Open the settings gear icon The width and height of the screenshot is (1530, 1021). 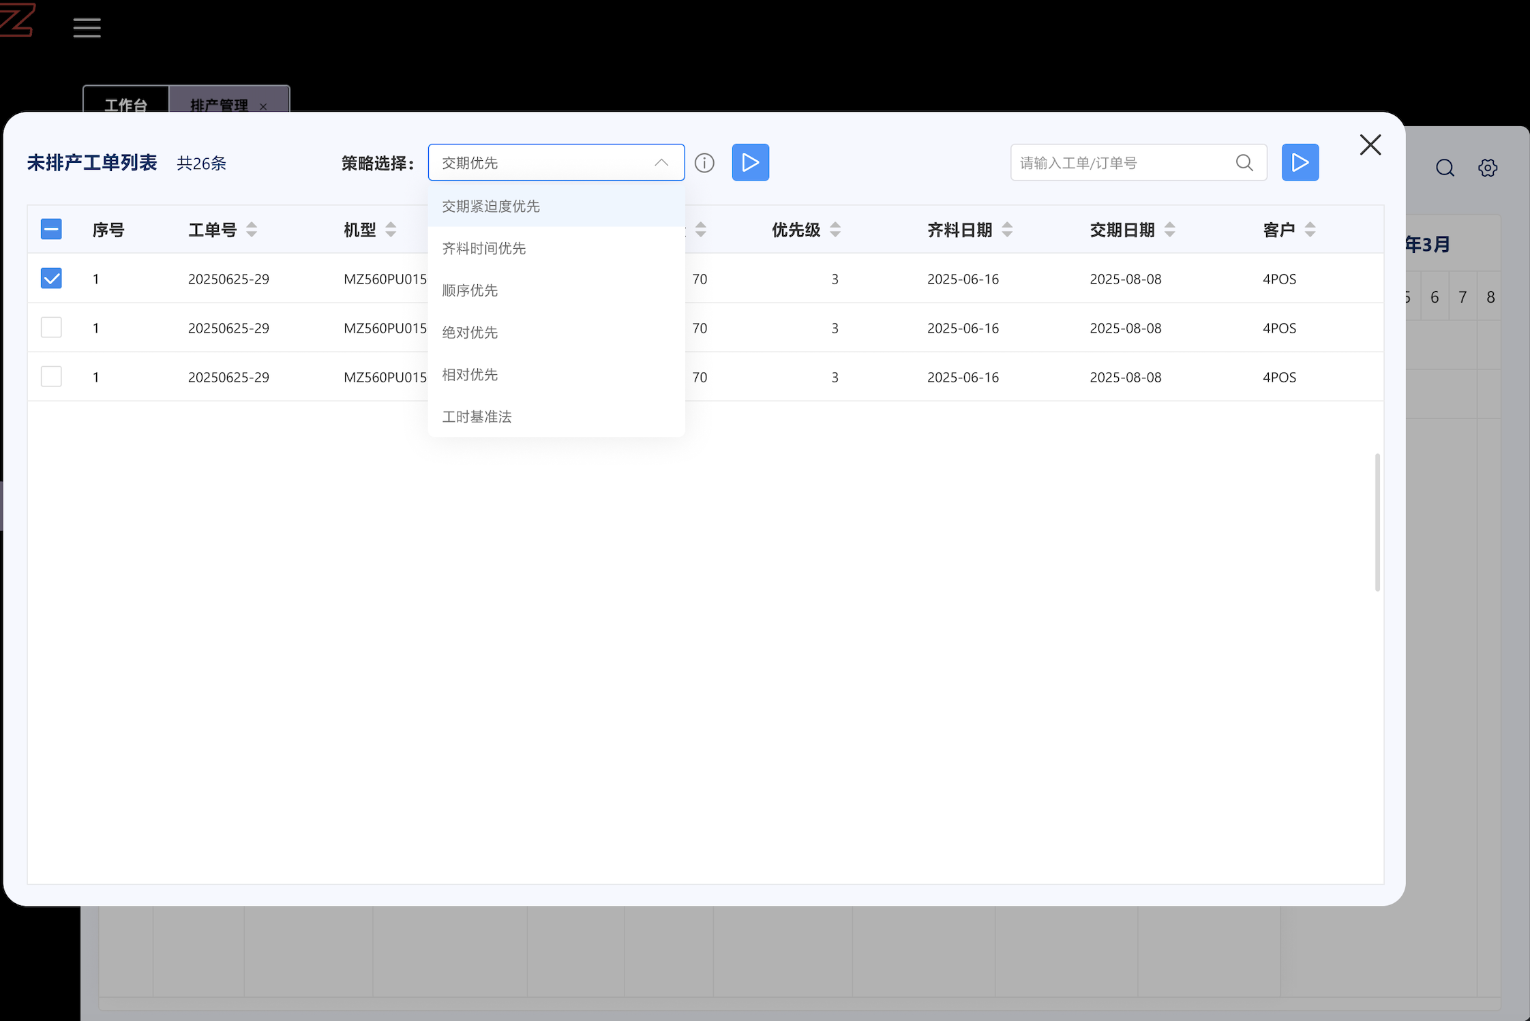(x=1488, y=168)
